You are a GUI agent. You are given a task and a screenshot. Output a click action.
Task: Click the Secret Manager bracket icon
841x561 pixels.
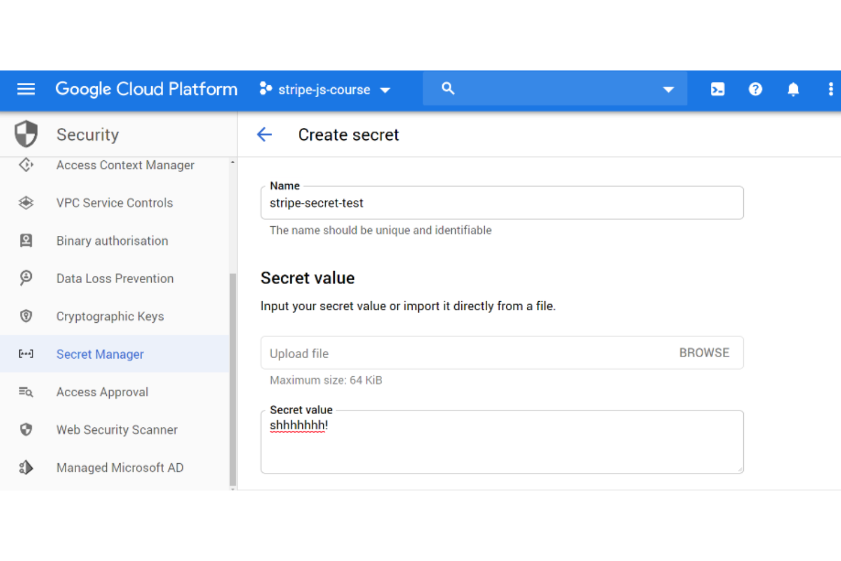tap(26, 354)
